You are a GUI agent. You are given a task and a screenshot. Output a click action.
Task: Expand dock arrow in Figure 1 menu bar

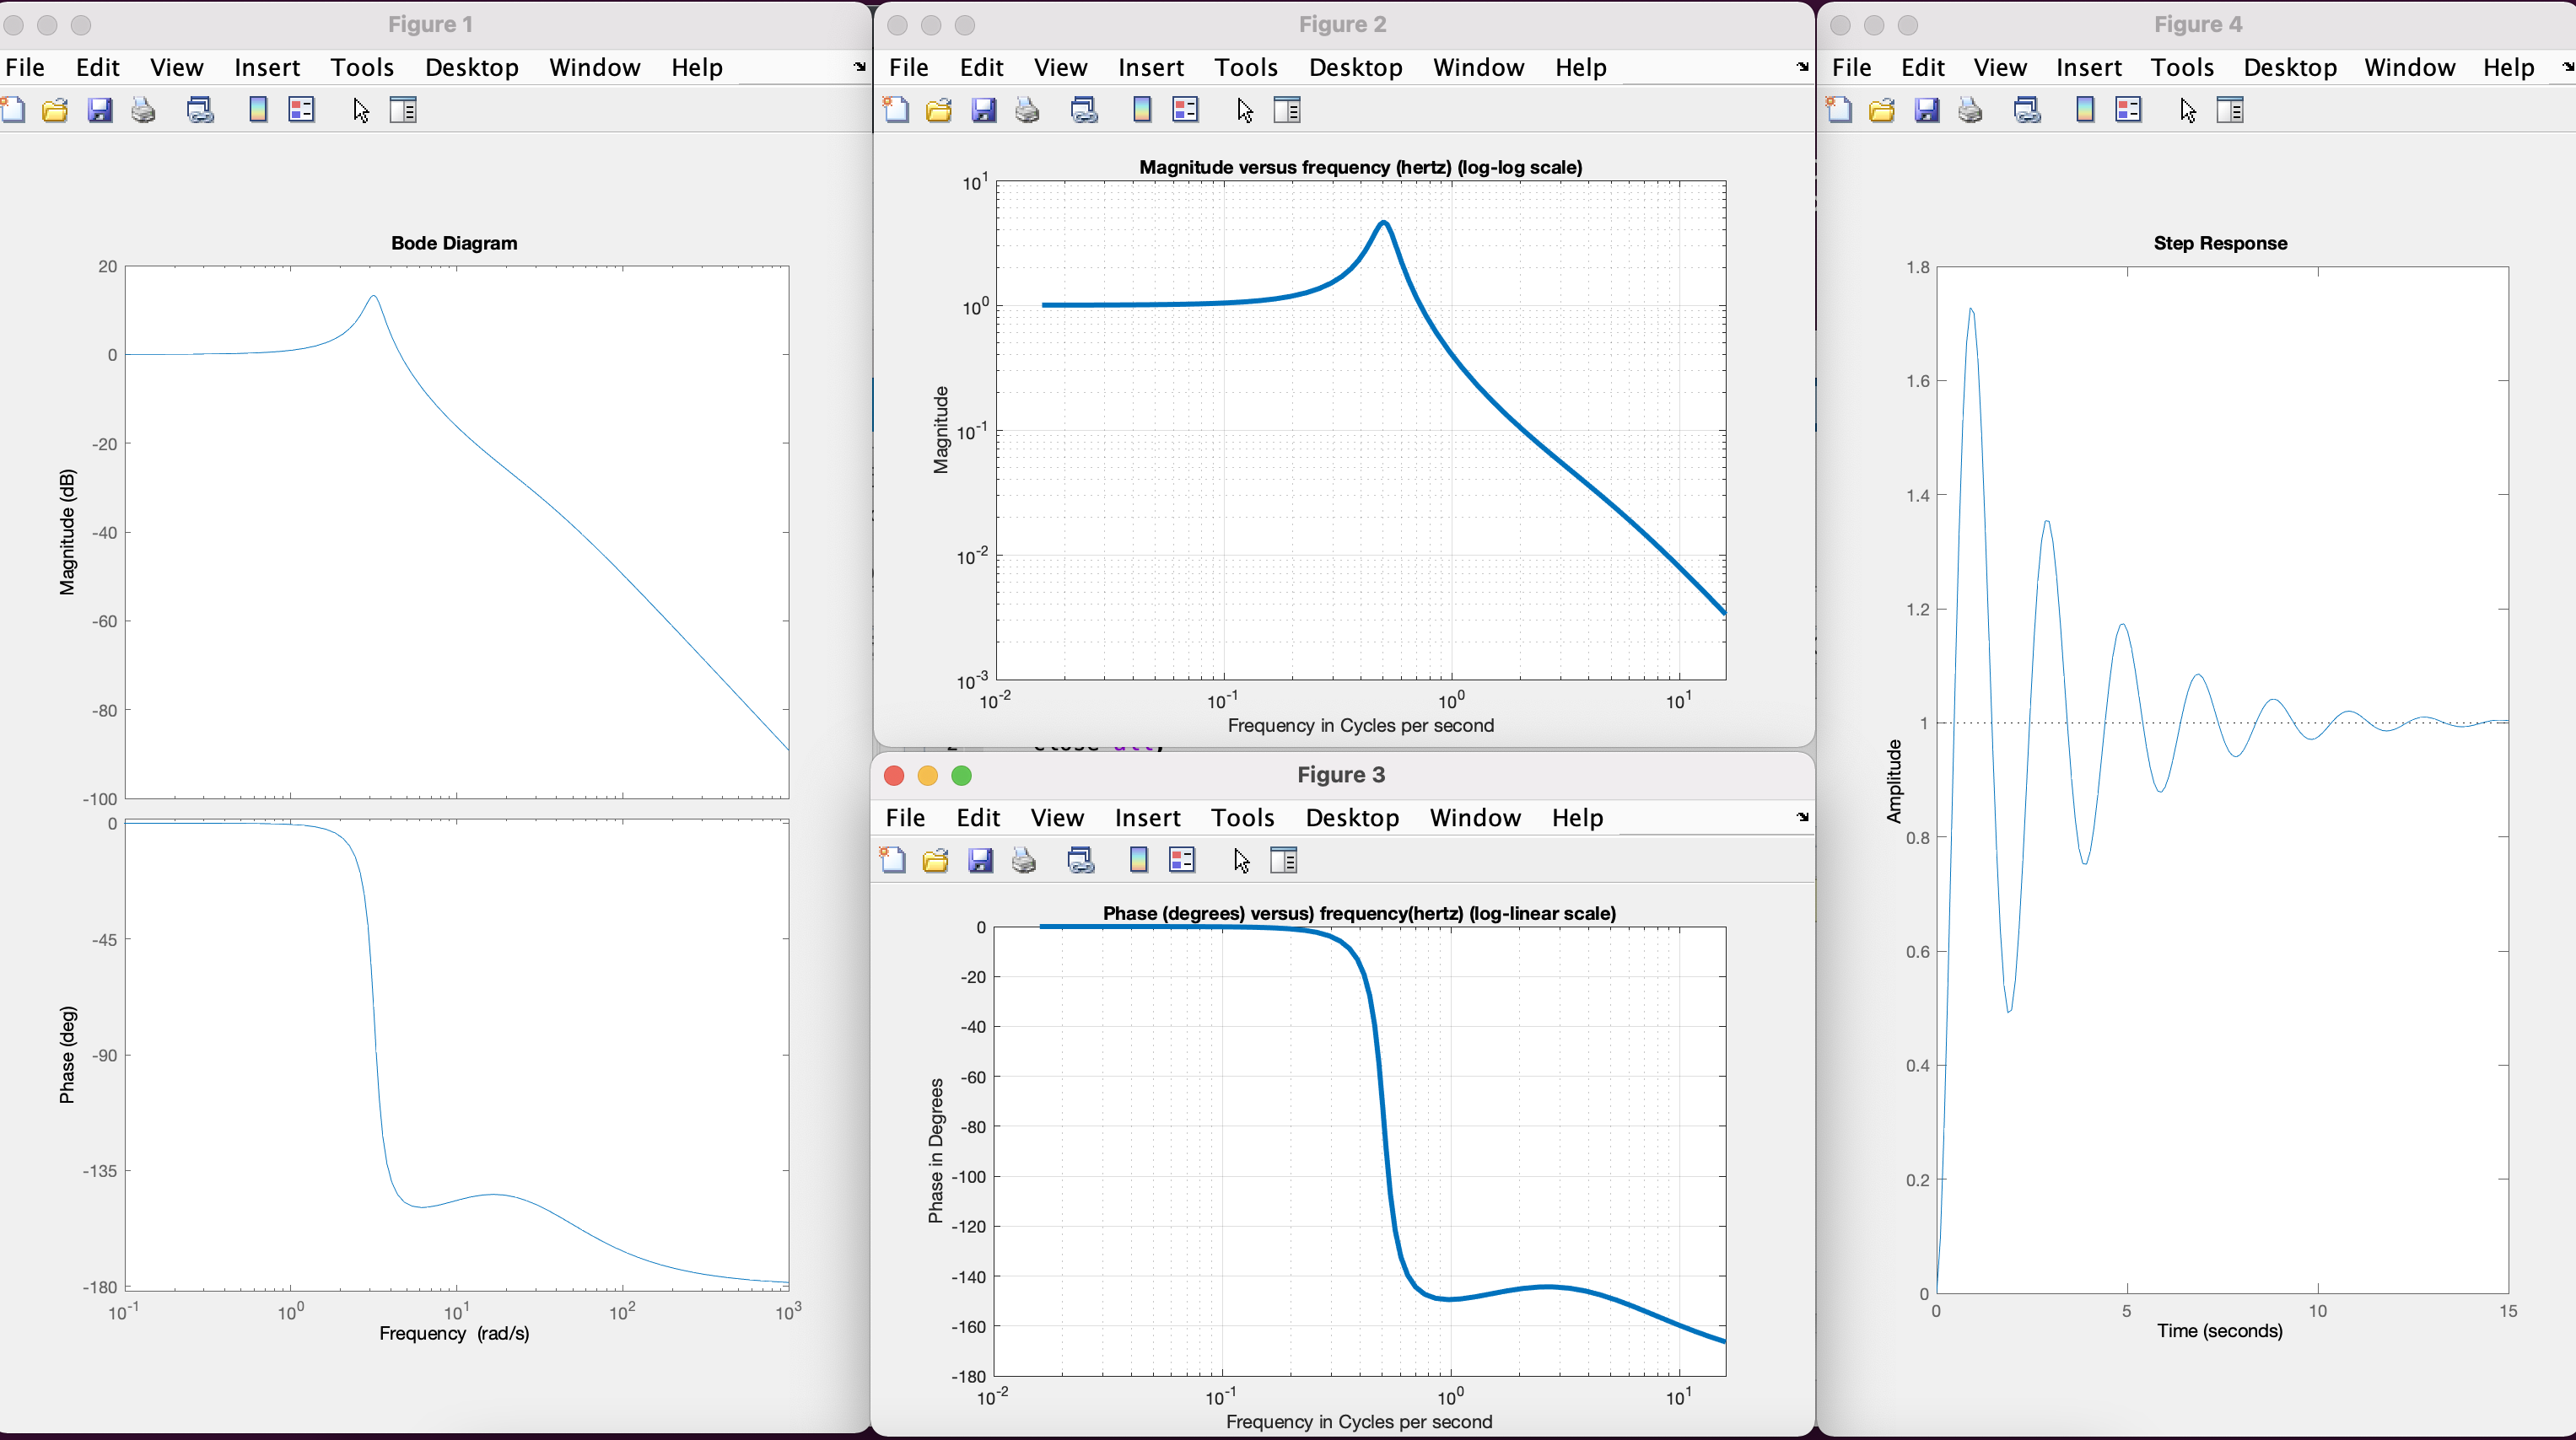point(859,67)
